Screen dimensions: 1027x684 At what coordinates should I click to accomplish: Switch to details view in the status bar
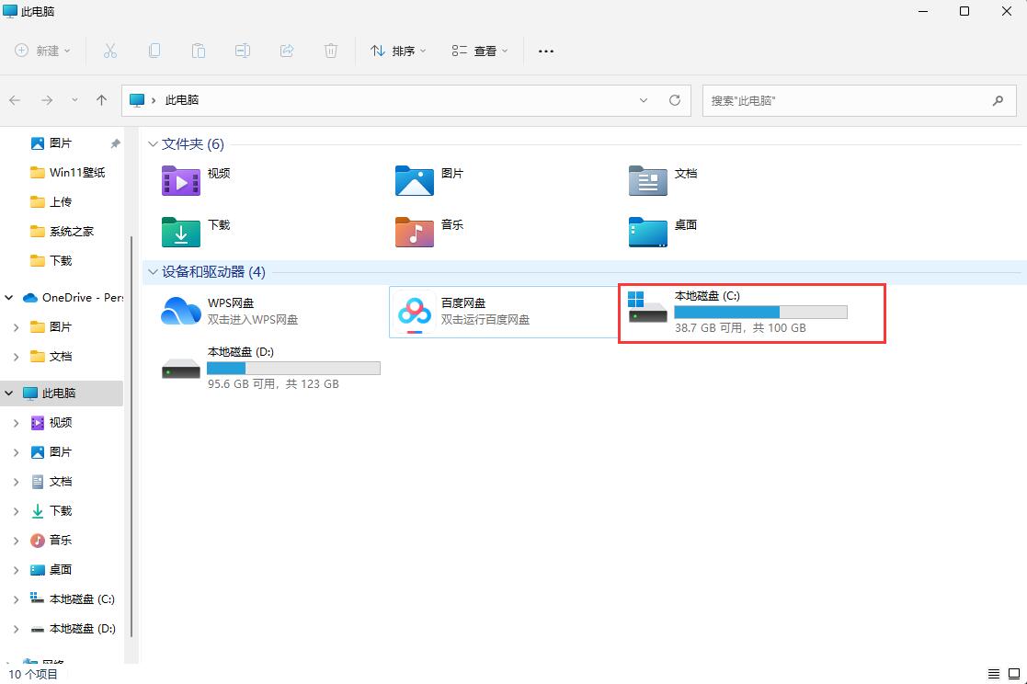(993, 674)
